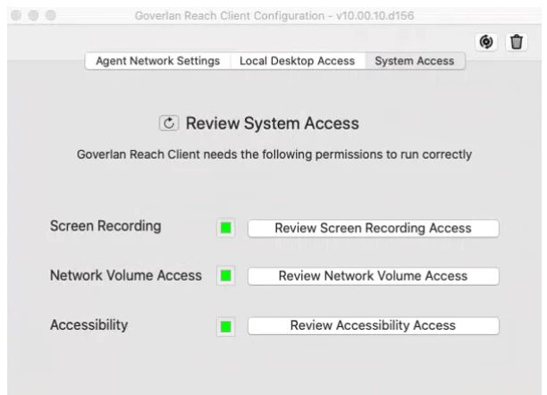
Task: Select the System Access tab
Action: (x=415, y=61)
